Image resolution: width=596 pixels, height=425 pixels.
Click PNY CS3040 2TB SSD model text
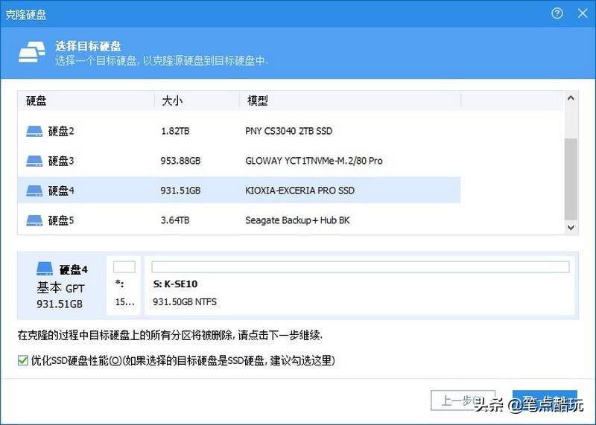[x=288, y=132]
